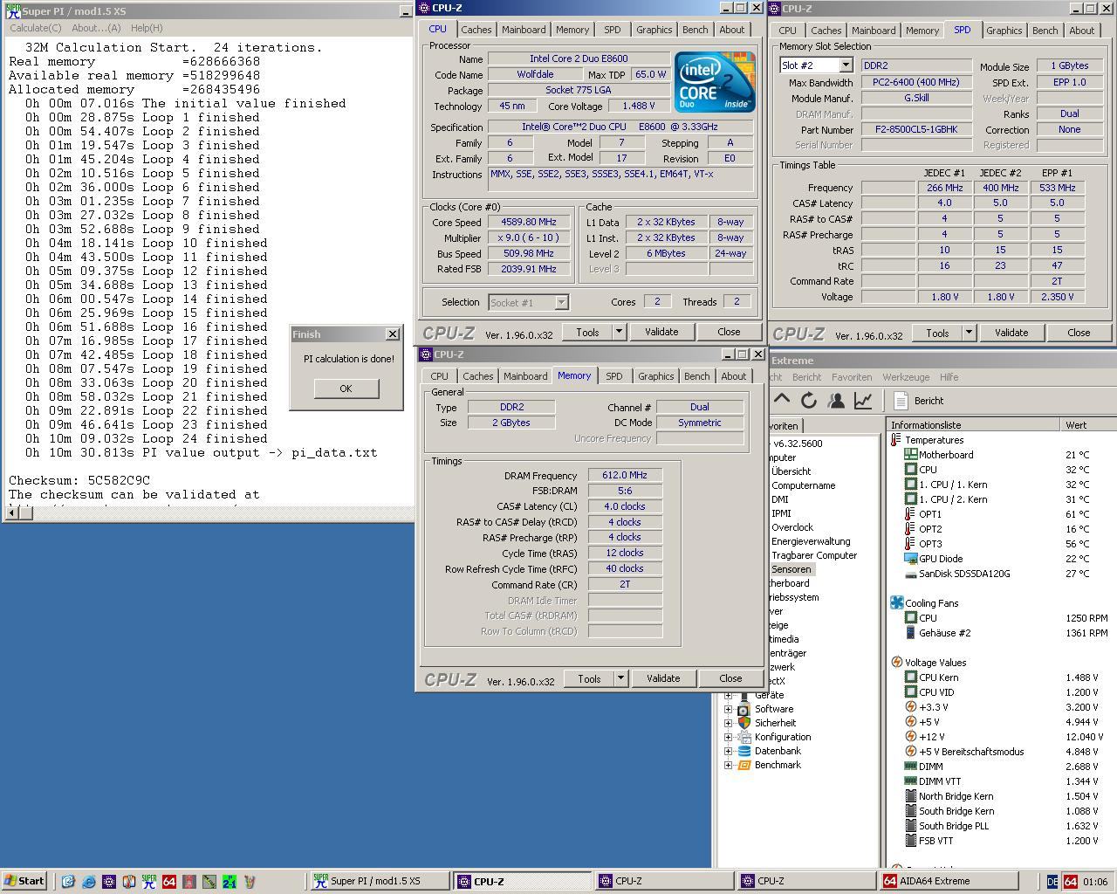The width and height of the screenshot is (1117, 894).
Task: Open the Help(H) menu in Super PI
Action: [x=147, y=28]
